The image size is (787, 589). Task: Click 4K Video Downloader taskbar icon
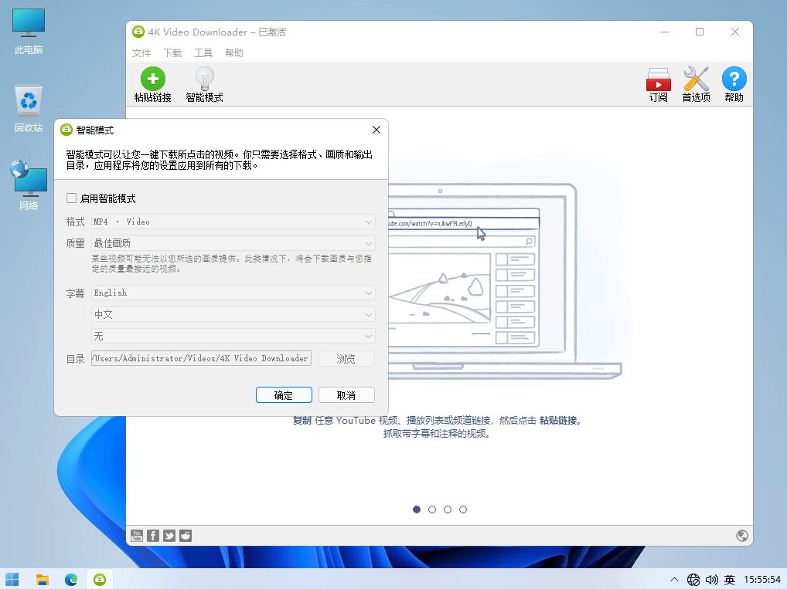tap(100, 580)
